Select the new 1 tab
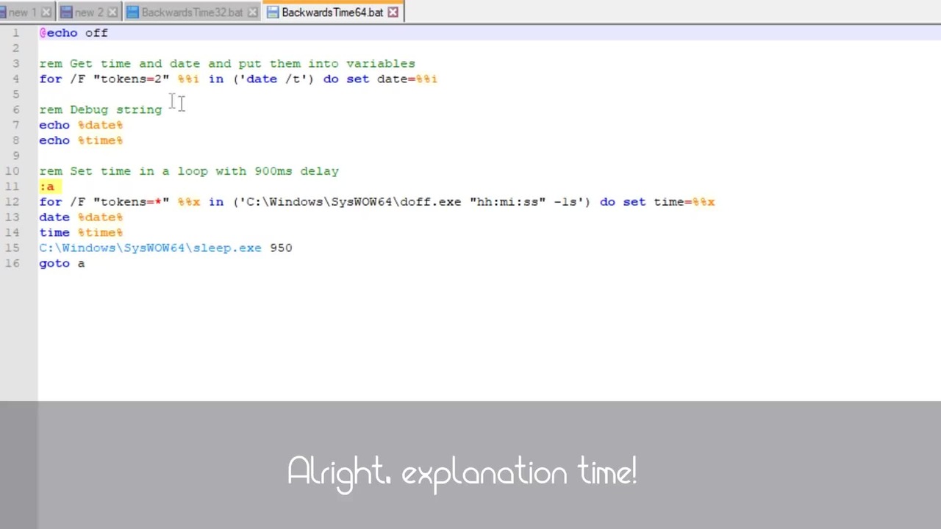941x529 pixels. click(x=22, y=12)
